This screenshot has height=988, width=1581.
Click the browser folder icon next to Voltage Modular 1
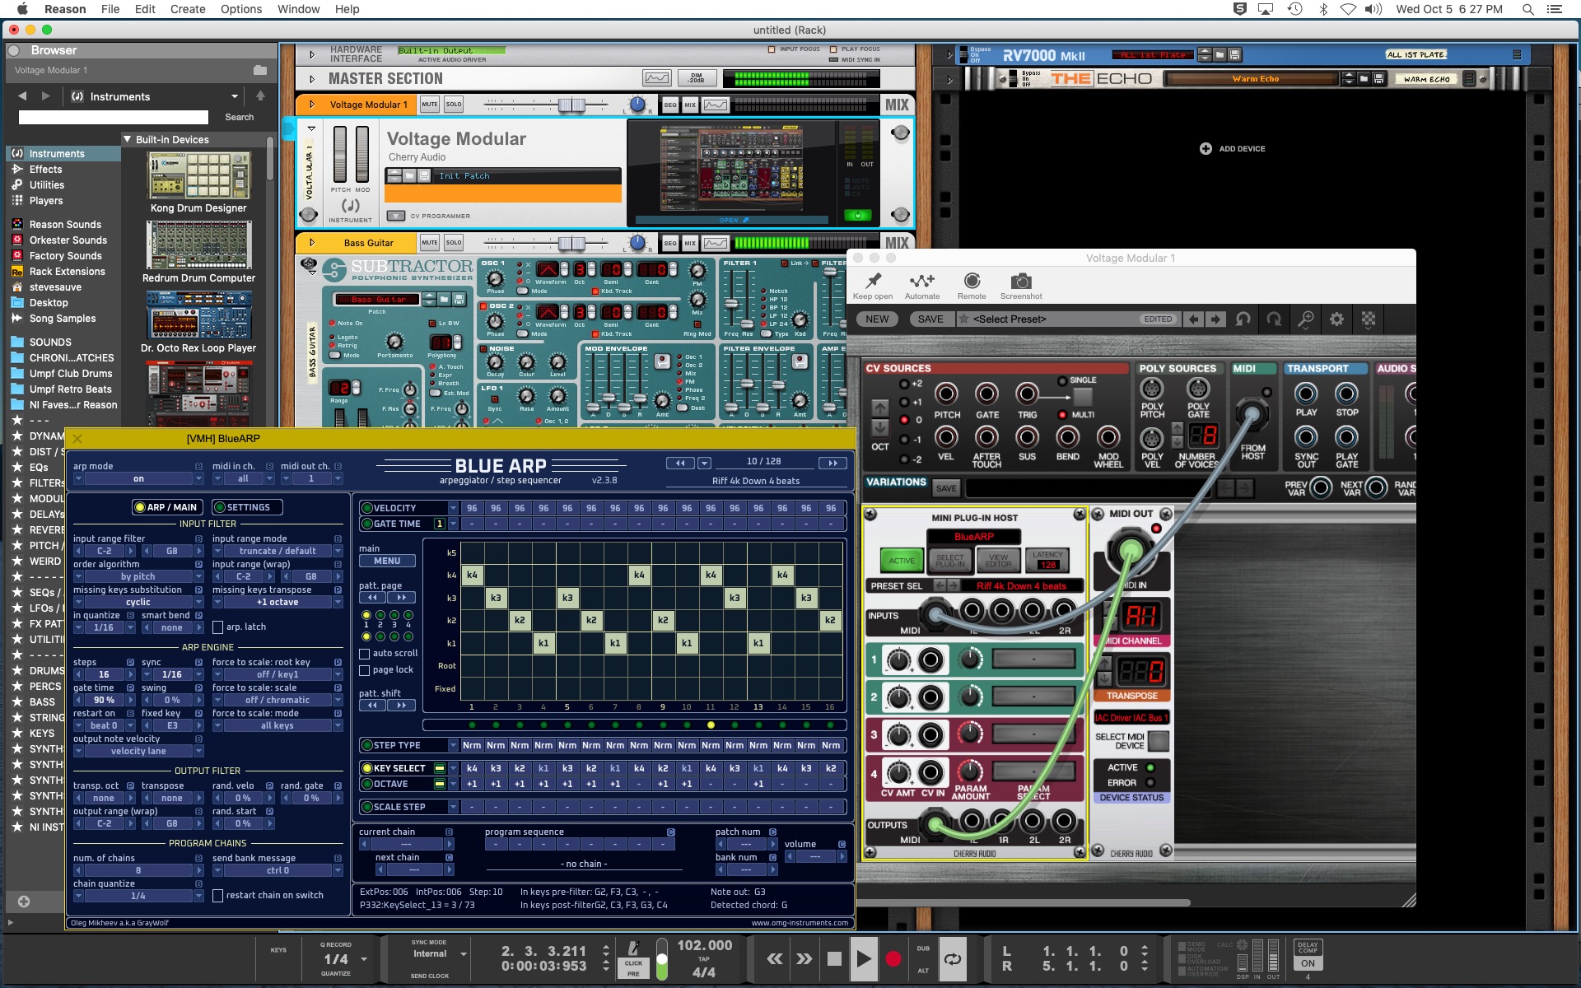[260, 70]
